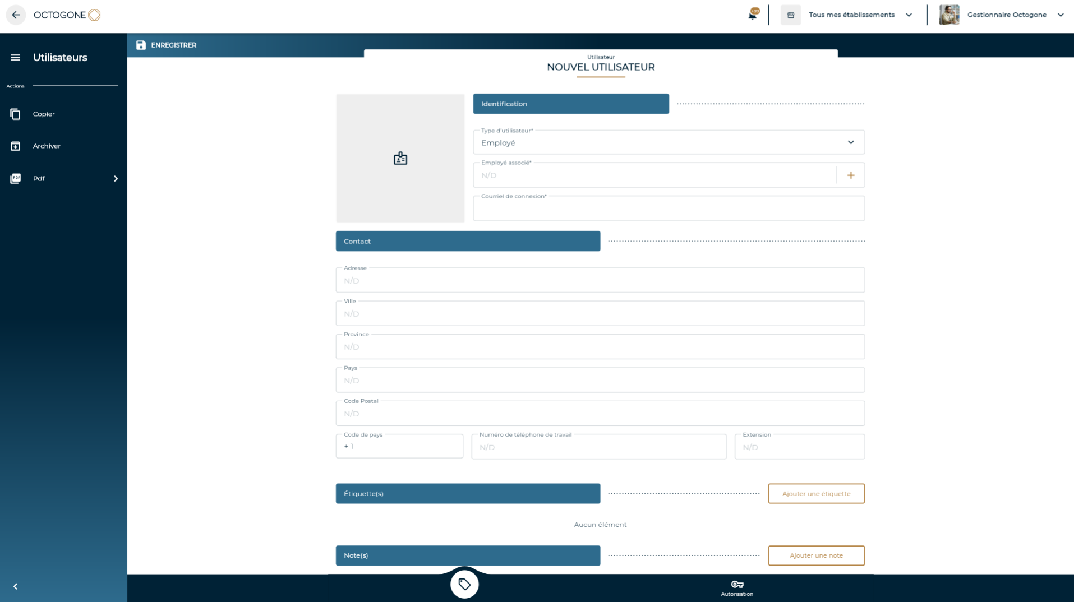Open the Autorisation key tab

tap(737, 588)
